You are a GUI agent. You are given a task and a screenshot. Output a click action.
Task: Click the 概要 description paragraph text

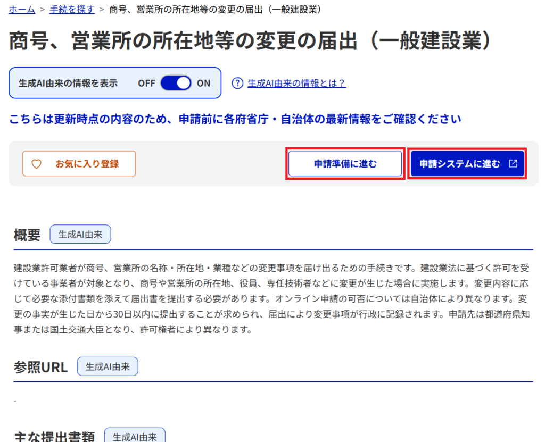[x=272, y=298]
